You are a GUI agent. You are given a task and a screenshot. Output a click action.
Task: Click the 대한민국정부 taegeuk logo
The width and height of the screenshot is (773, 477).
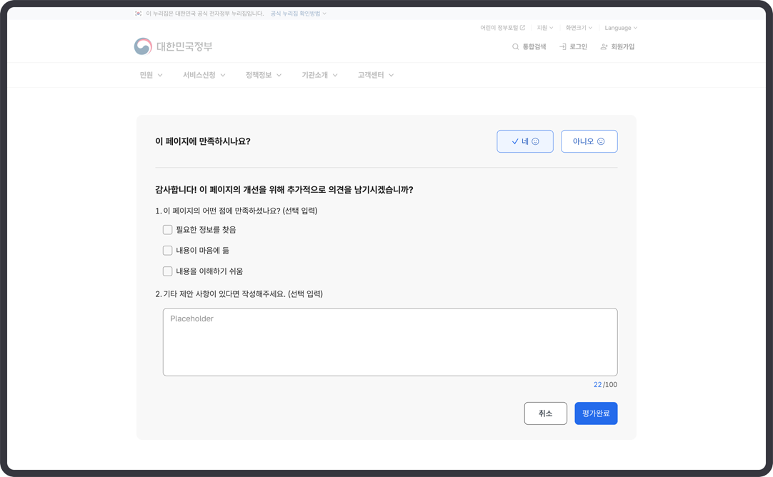click(x=143, y=46)
